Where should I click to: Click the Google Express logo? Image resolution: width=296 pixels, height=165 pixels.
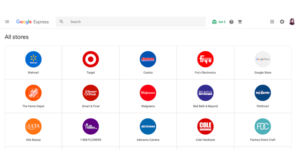coord(33,22)
